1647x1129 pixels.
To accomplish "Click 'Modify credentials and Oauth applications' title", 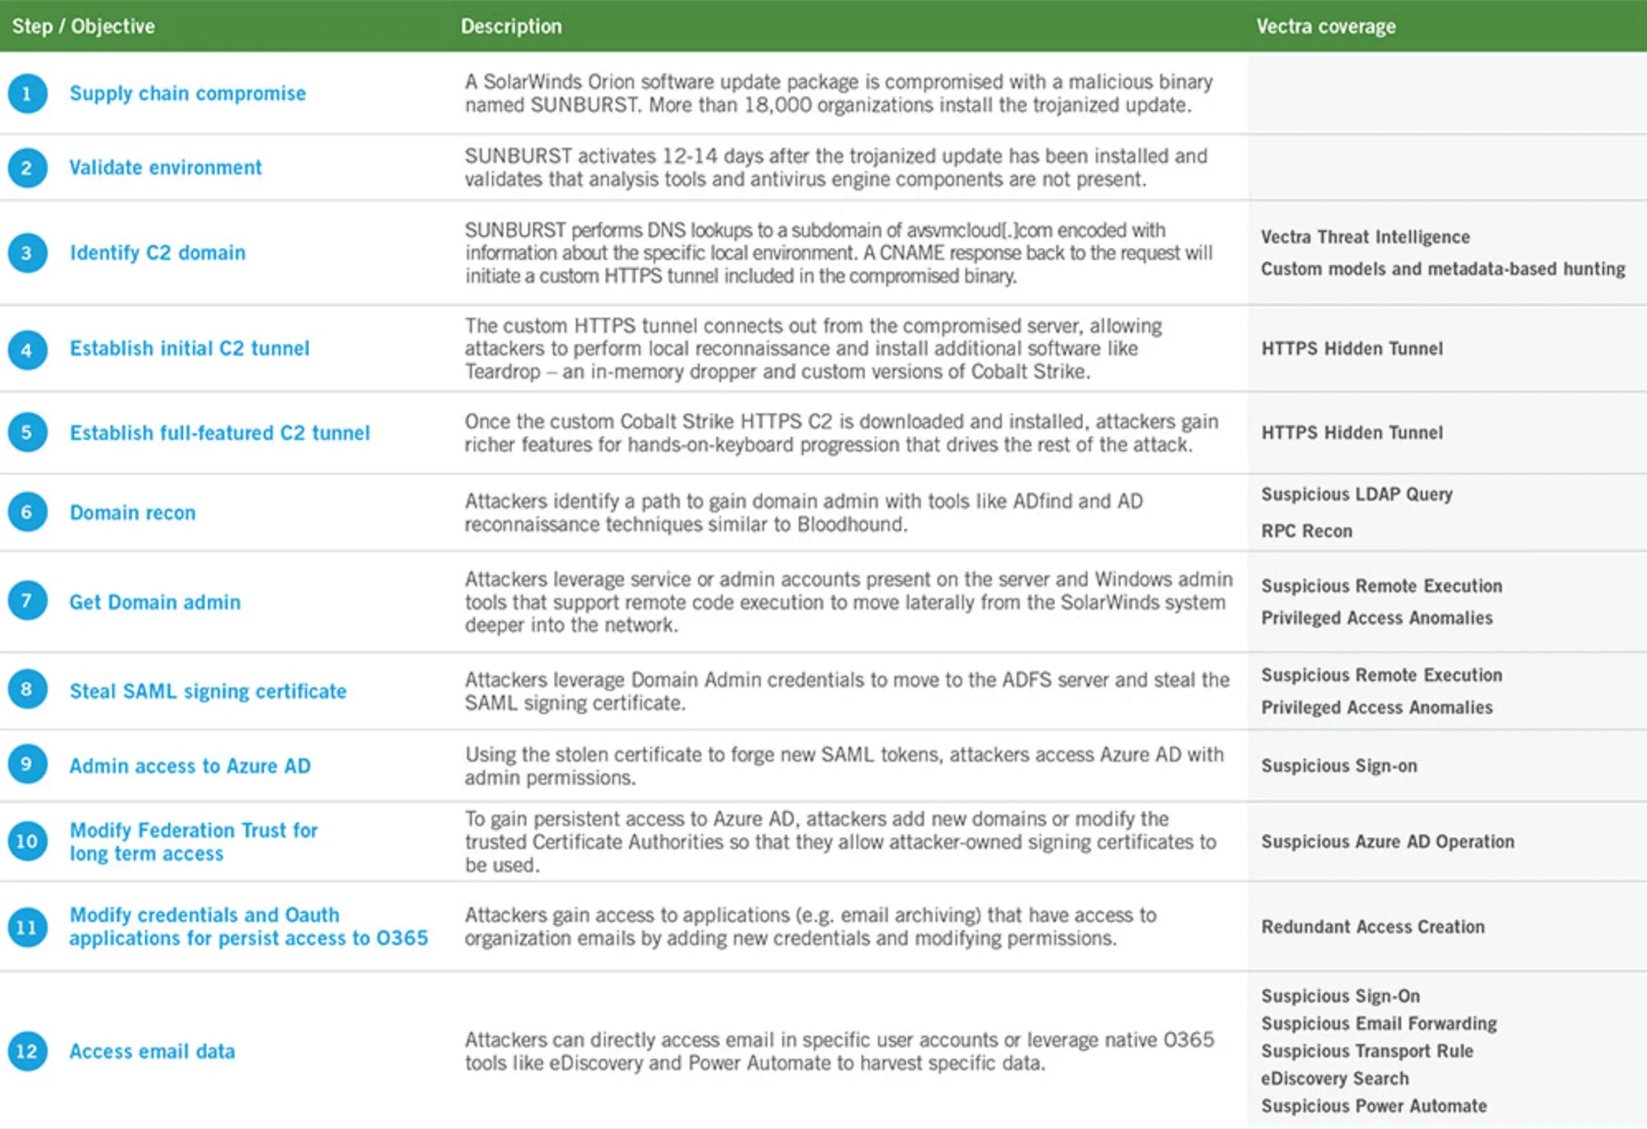I will coord(248,927).
